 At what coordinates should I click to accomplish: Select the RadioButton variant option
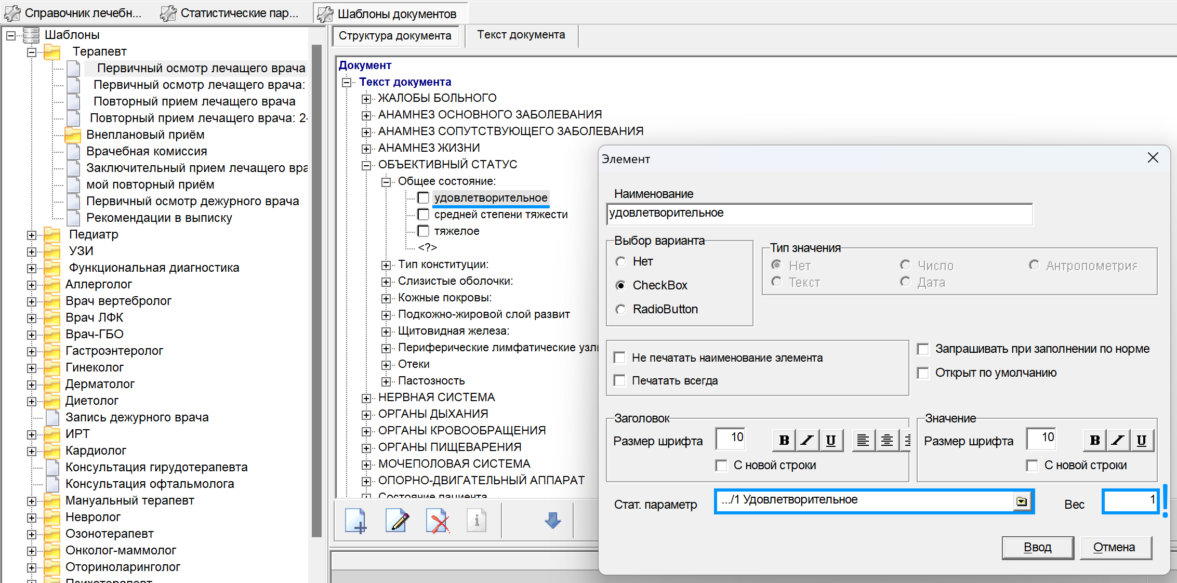pyautogui.click(x=621, y=310)
